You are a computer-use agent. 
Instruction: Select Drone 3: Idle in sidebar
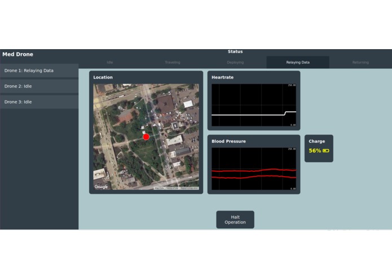(39, 102)
